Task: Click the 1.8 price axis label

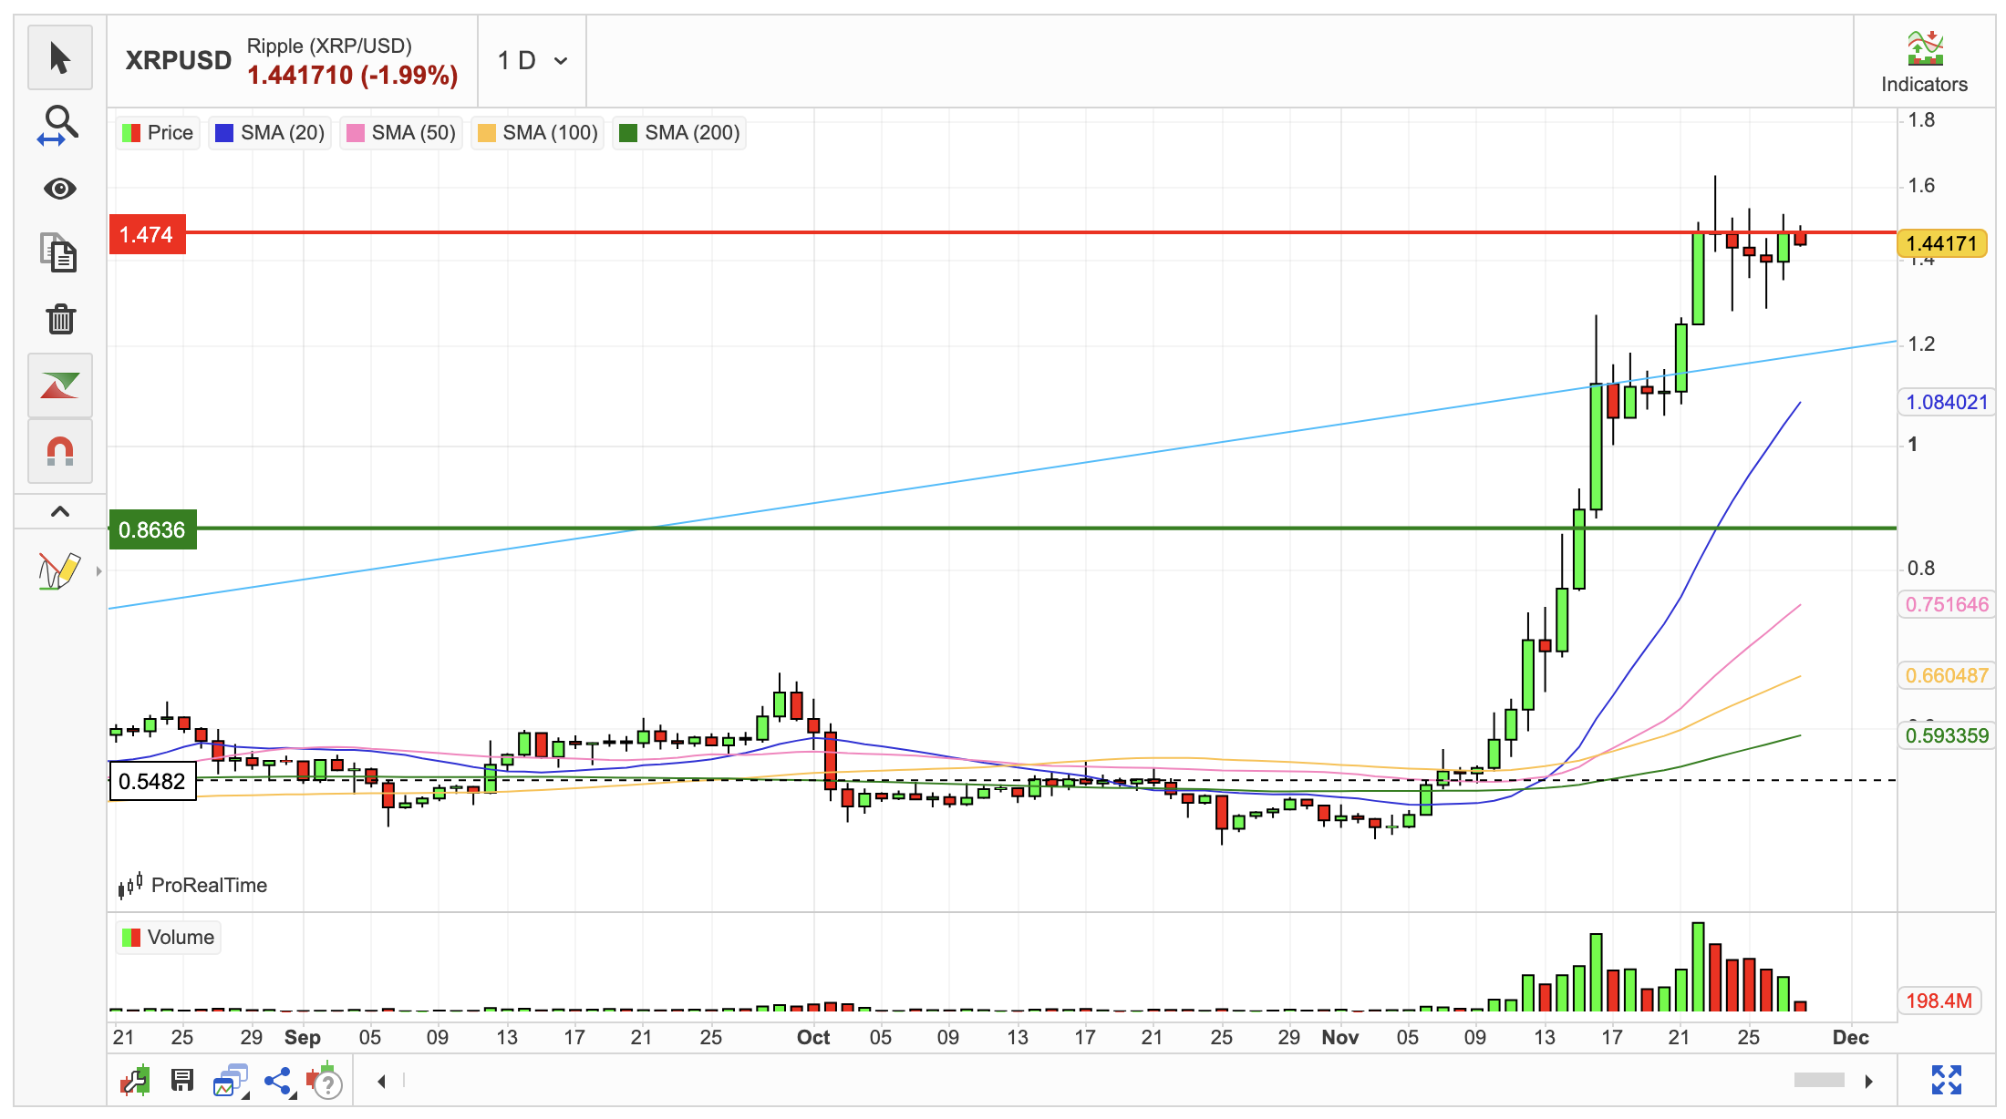Action: (1921, 120)
